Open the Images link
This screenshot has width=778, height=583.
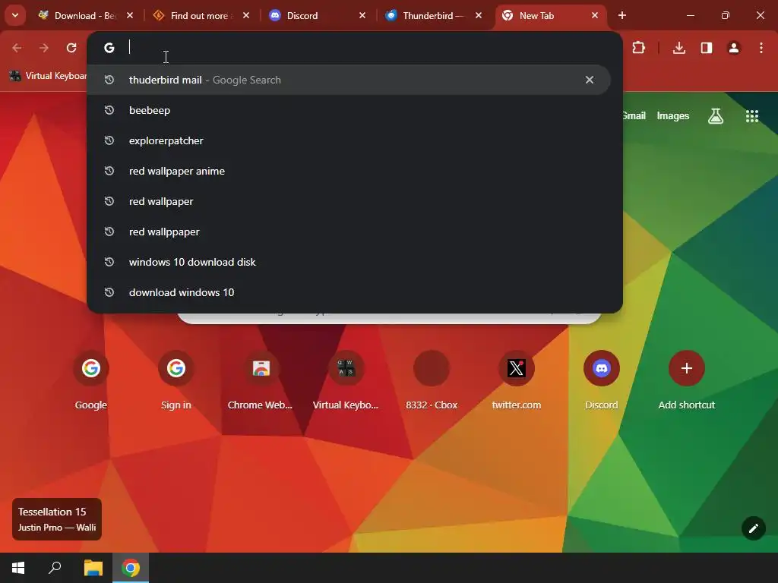pos(673,116)
